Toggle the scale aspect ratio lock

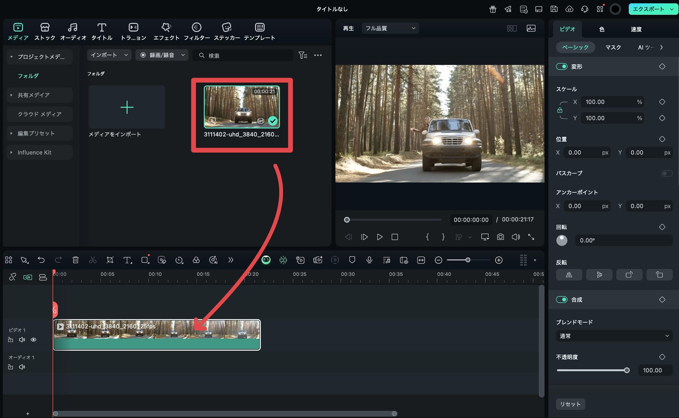(560, 110)
